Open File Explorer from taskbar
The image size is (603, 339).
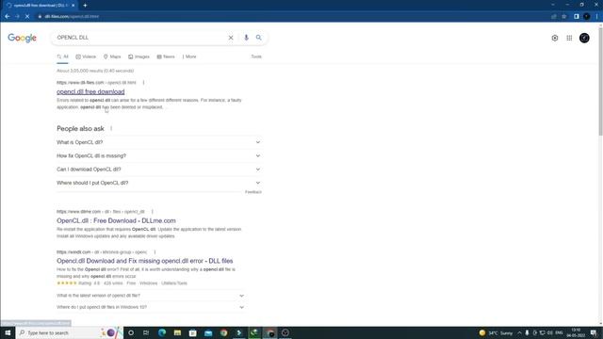tap(177, 332)
